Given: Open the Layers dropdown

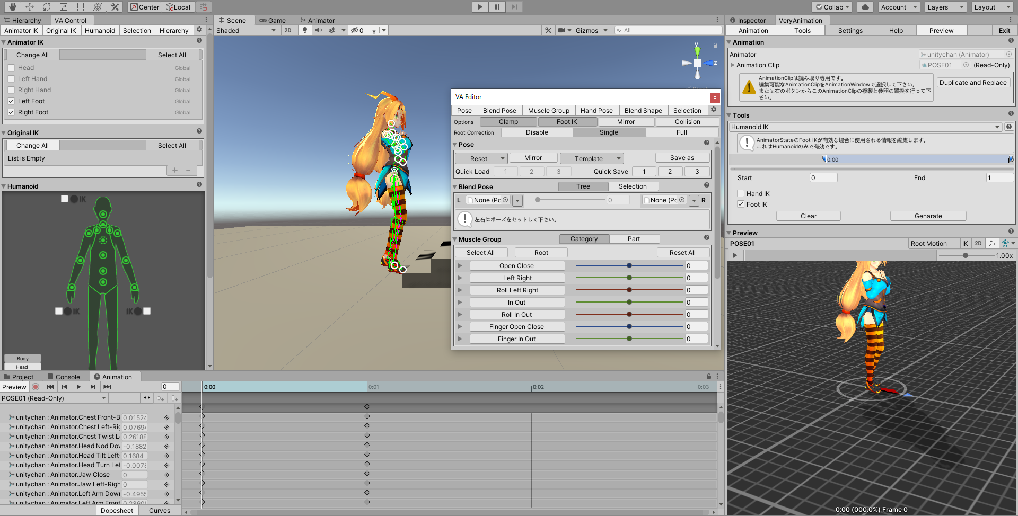Looking at the screenshot, I should click(946, 7).
